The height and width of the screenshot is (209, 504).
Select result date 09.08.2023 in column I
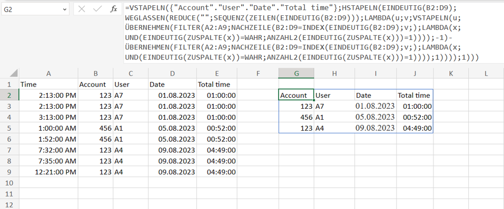(x=375, y=128)
